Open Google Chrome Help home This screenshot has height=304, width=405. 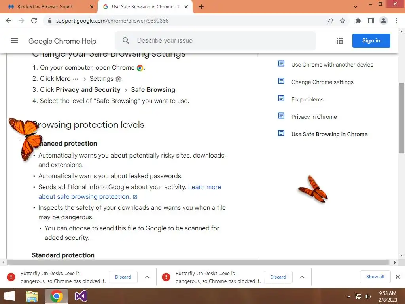(62, 41)
